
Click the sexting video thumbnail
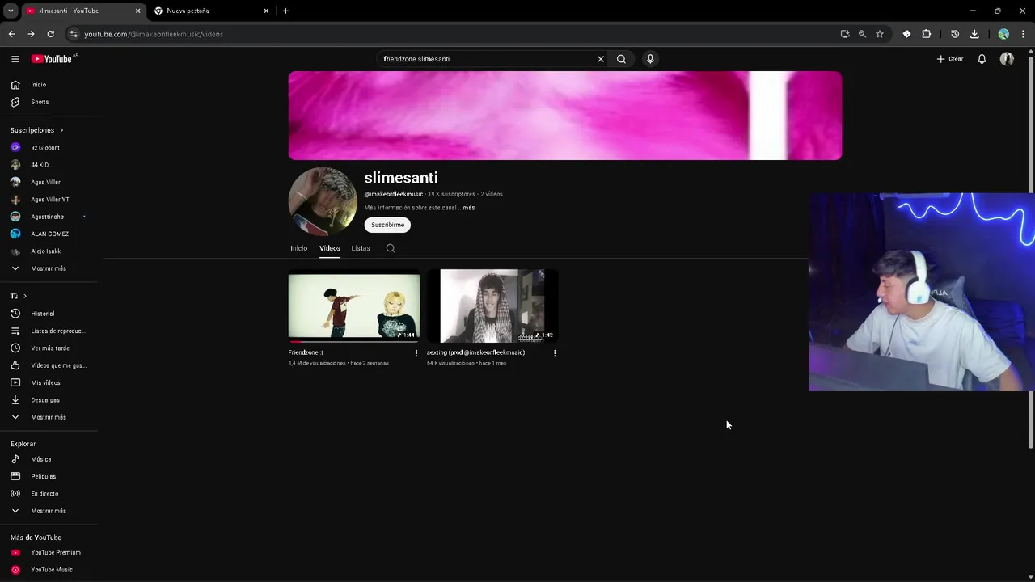pos(492,306)
